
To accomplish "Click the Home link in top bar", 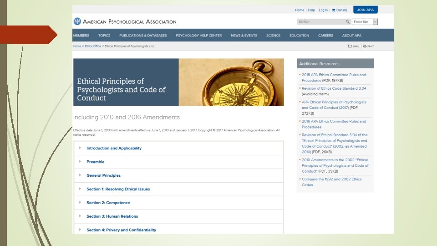I will click(x=300, y=10).
